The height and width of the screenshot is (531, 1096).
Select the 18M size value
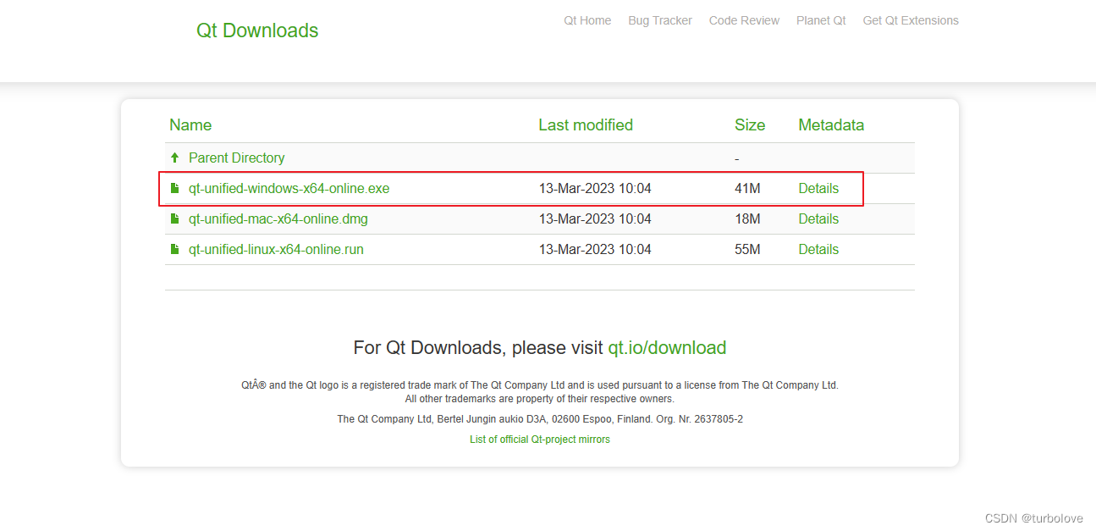[747, 218]
